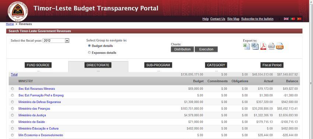Screen dimensions: 313x139
Task: Export the table as XML
Action: pos(279,46)
